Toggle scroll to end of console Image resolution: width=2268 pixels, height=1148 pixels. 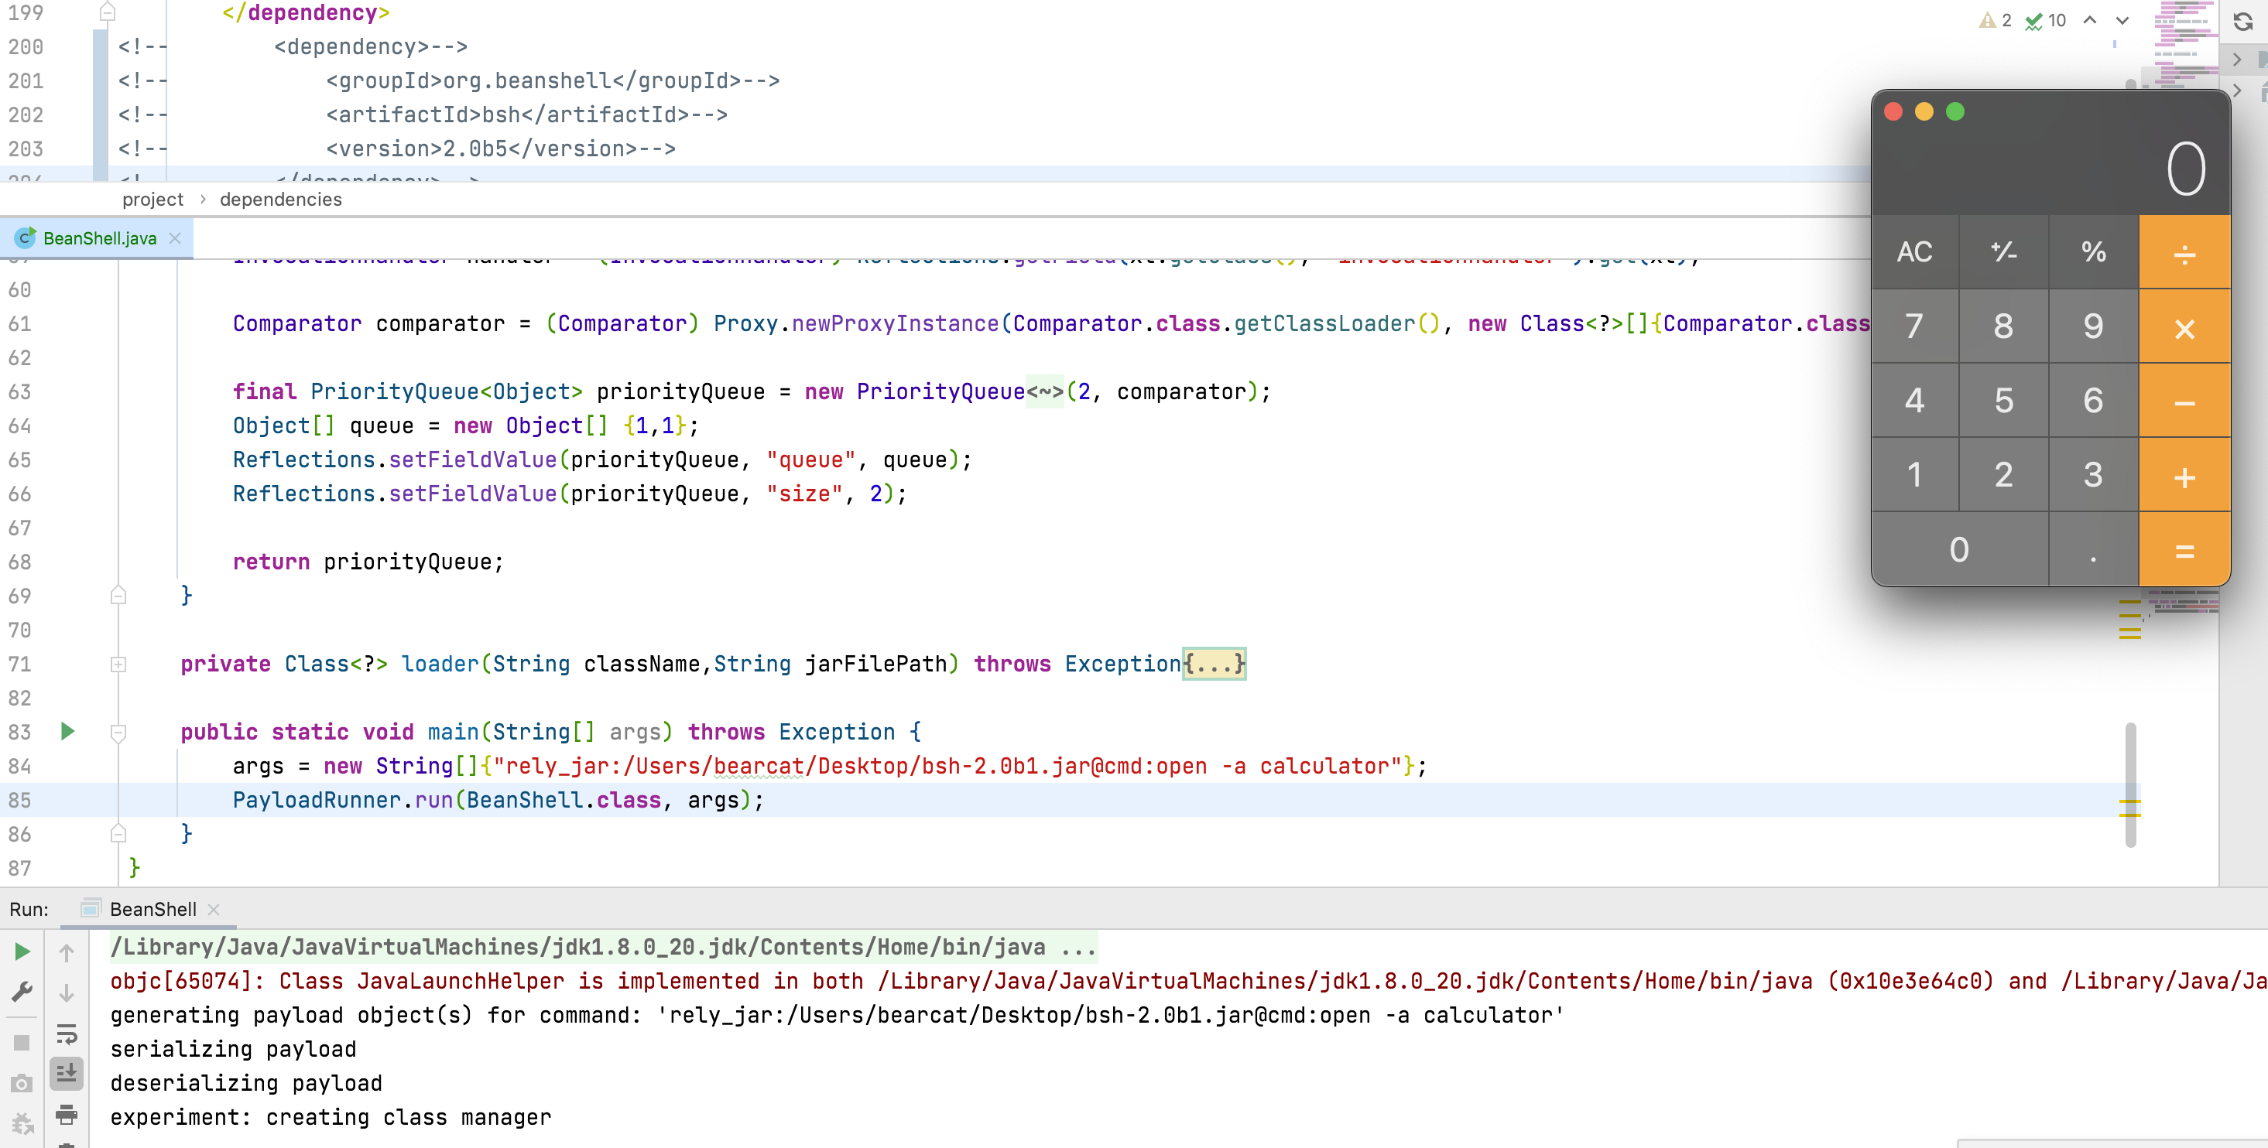(66, 1073)
